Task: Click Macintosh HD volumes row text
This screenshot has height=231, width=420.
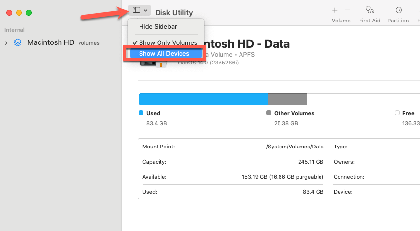Action: (63, 42)
